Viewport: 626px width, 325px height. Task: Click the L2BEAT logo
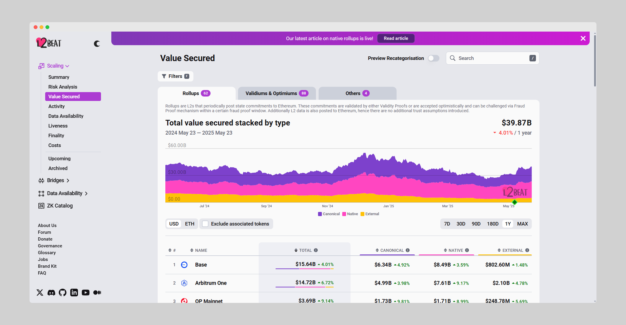[x=49, y=43]
